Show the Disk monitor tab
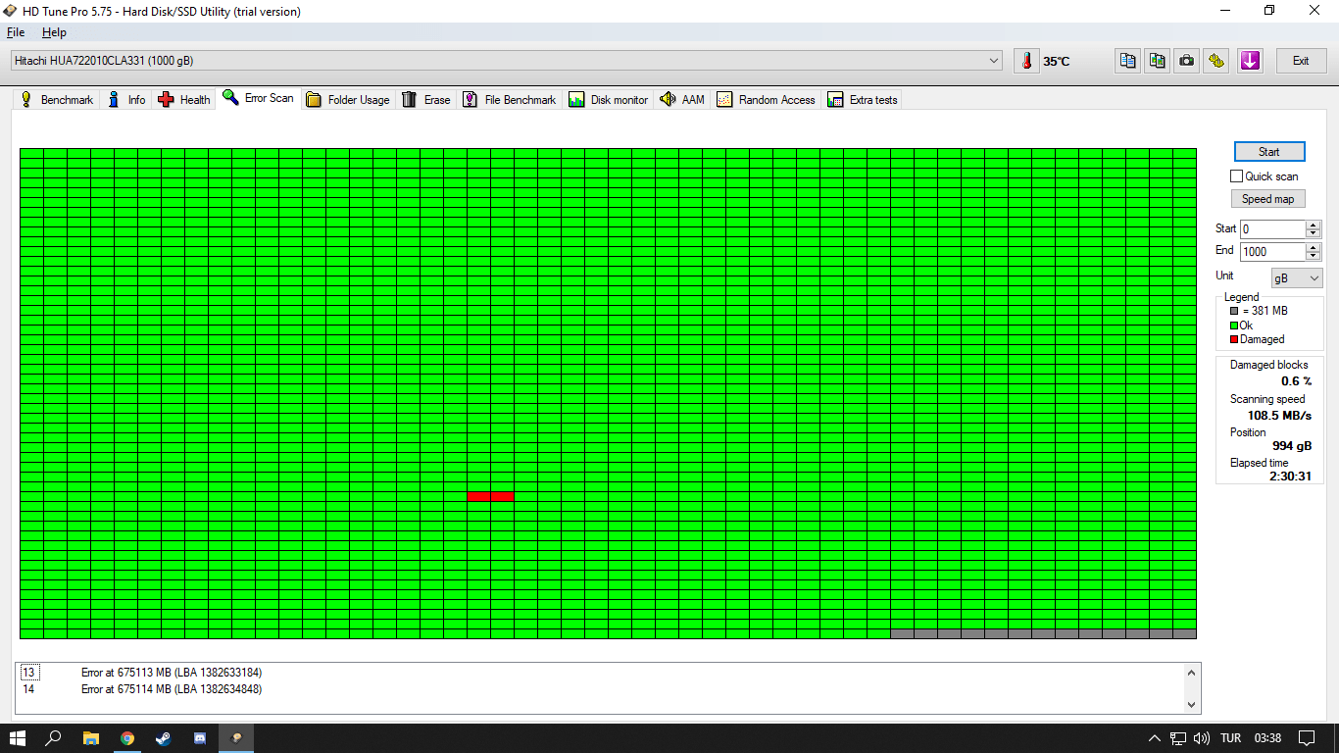This screenshot has height=753, width=1339. [x=609, y=100]
